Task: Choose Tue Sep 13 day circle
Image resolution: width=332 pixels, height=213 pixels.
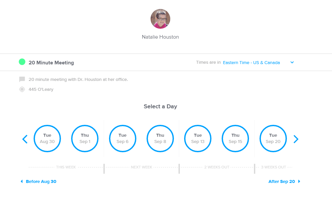Action: coord(198,138)
